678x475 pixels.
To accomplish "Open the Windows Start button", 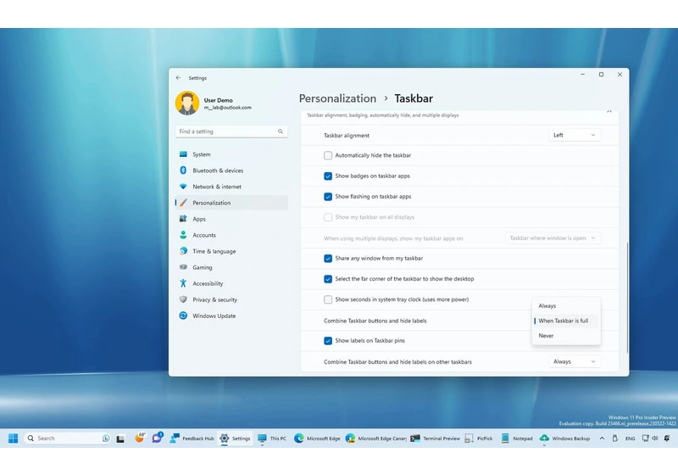I will click(x=13, y=439).
